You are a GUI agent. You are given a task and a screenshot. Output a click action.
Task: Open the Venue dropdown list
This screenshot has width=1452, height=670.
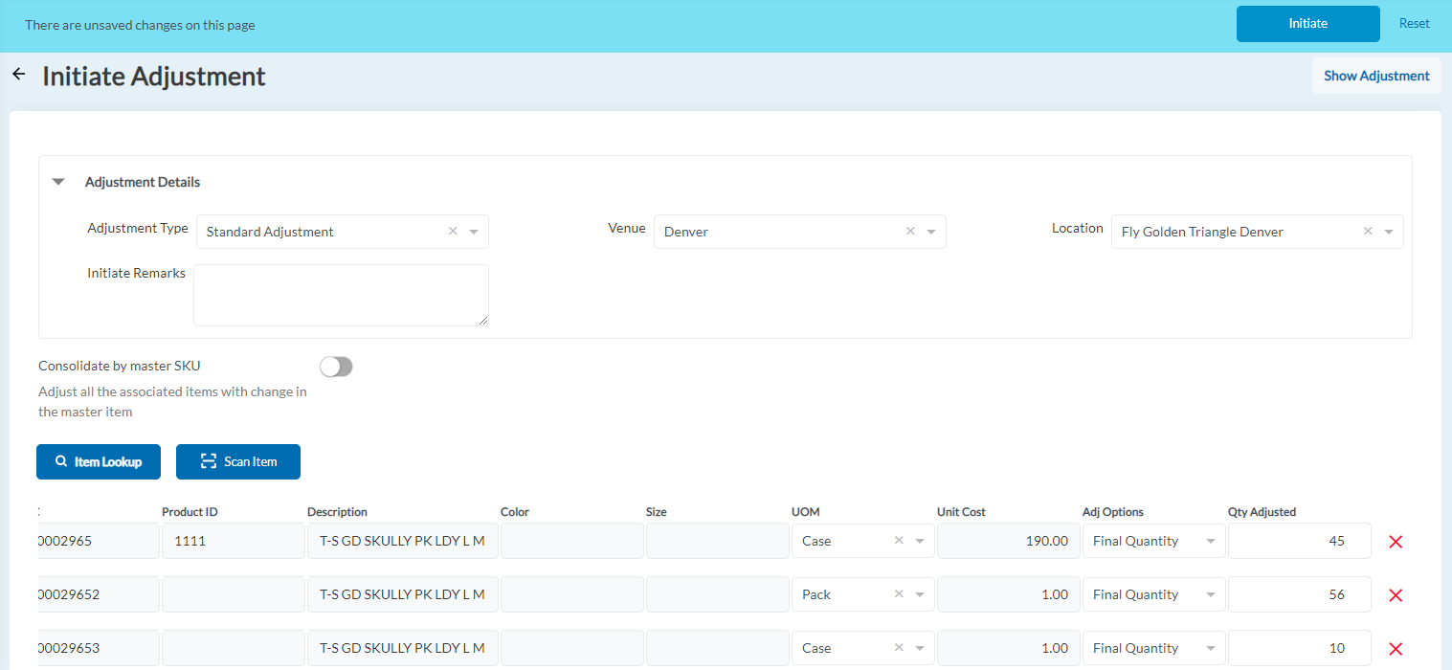[930, 231]
